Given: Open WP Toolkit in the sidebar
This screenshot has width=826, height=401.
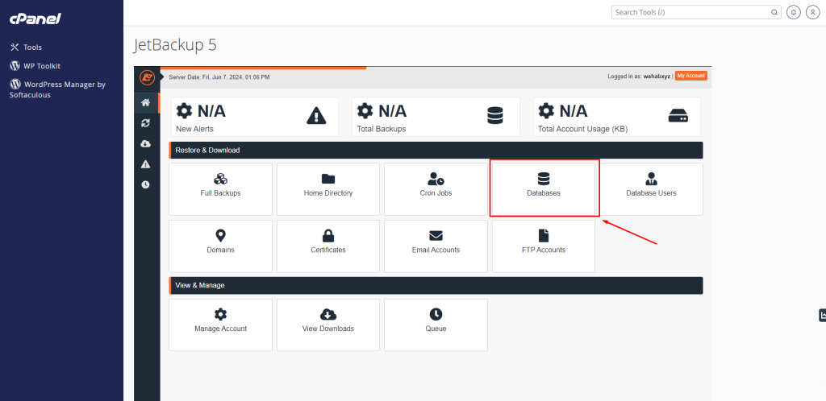Looking at the screenshot, I should pyautogui.click(x=41, y=66).
